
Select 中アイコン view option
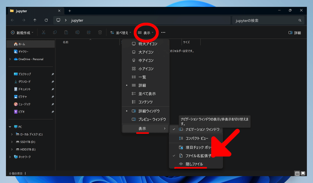pyautogui.click(x=146, y=60)
